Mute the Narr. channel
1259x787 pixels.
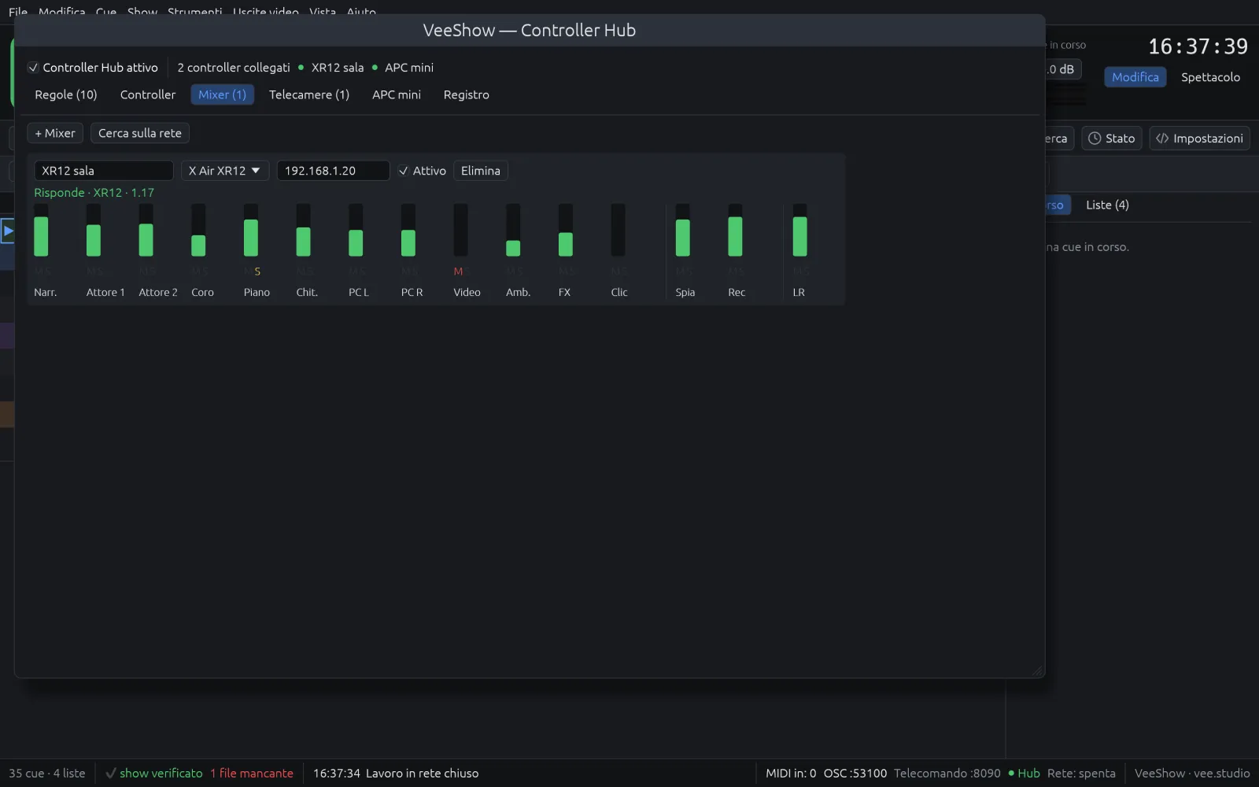[x=38, y=272]
